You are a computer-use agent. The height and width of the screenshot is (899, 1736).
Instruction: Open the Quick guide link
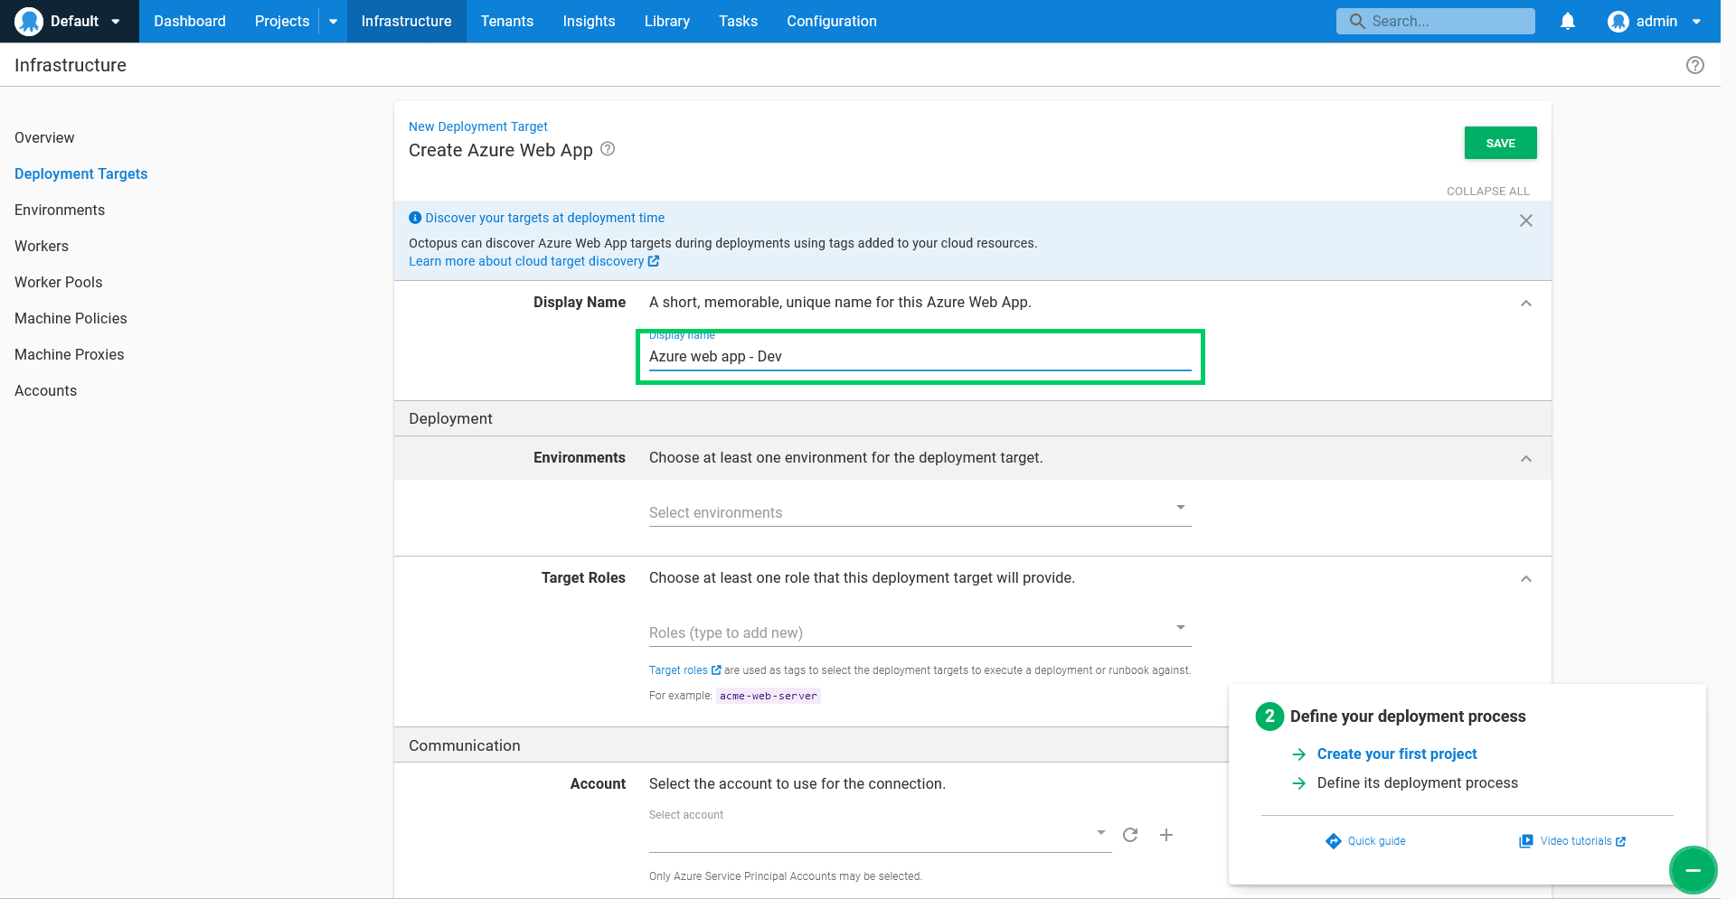pyautogui.click(x=1366, y=841)
